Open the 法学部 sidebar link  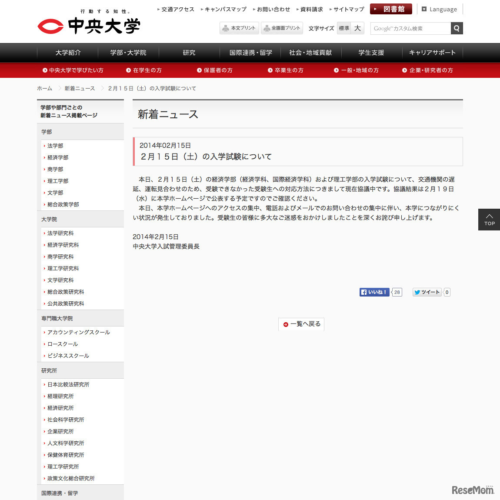(x=54, y=146)
